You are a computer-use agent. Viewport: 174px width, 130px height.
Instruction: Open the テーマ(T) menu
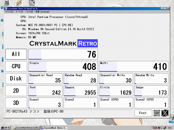19,12
